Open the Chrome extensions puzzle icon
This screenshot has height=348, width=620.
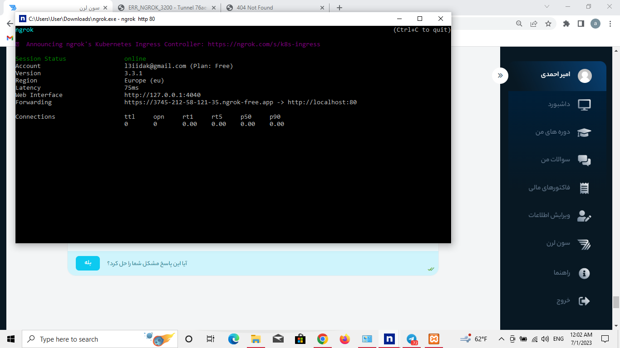(x=566, y=24)
